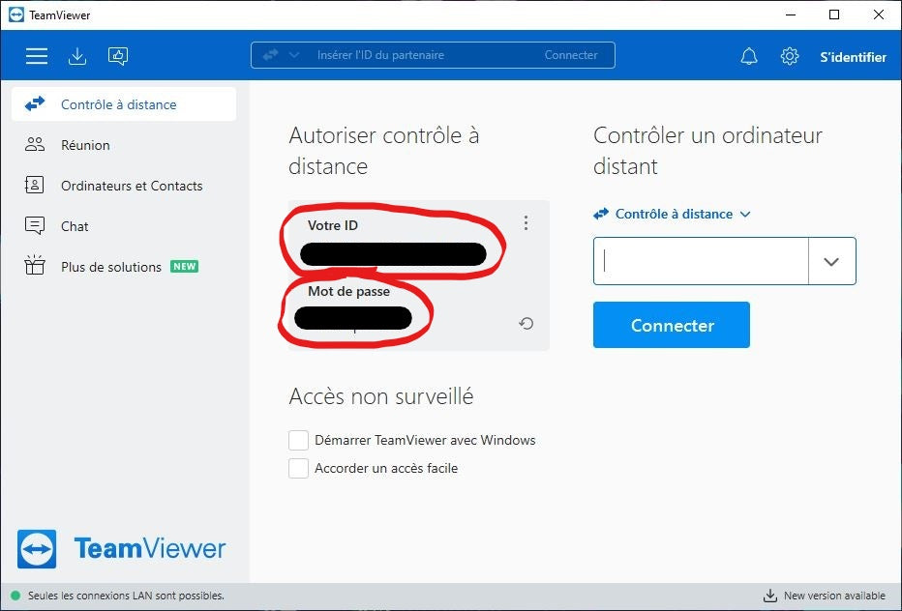The width and height of the screenshot is (902, 611).
Task: Click S'identifier to sign in
Action: click(853, 57)
